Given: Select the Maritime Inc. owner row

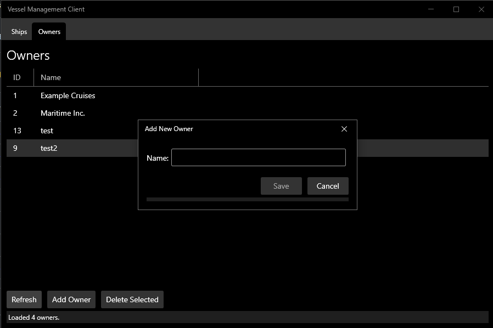Looking at the screenshot, I should point(248,113).
